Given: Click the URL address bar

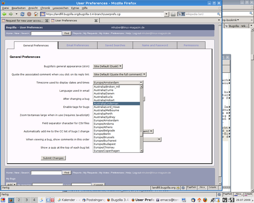Looking at the screenshot, I should click(x=103, y=14).
